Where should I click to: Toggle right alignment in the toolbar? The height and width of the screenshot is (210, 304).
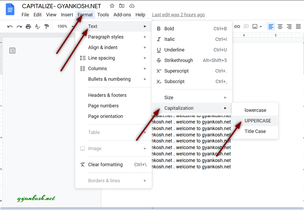(289, 26)
